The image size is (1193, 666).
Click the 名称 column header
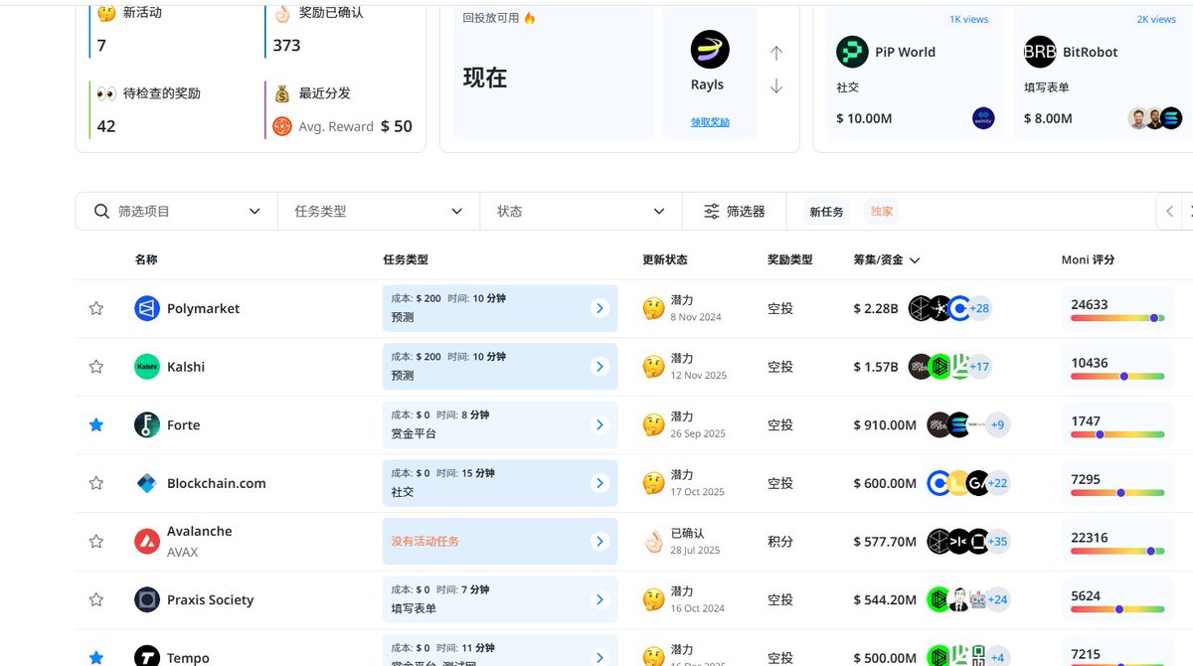coord(146,259)
